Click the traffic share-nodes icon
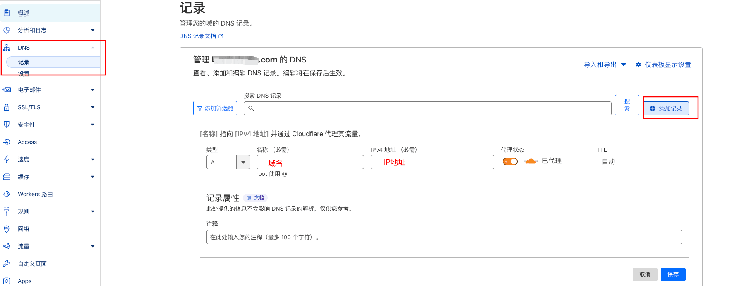This screenshot has height=286, width=732. tap(7, 246)
